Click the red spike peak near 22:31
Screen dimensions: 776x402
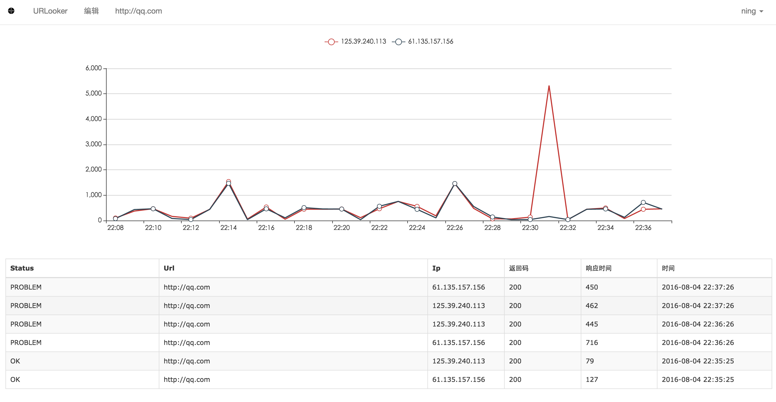point(549,86)
